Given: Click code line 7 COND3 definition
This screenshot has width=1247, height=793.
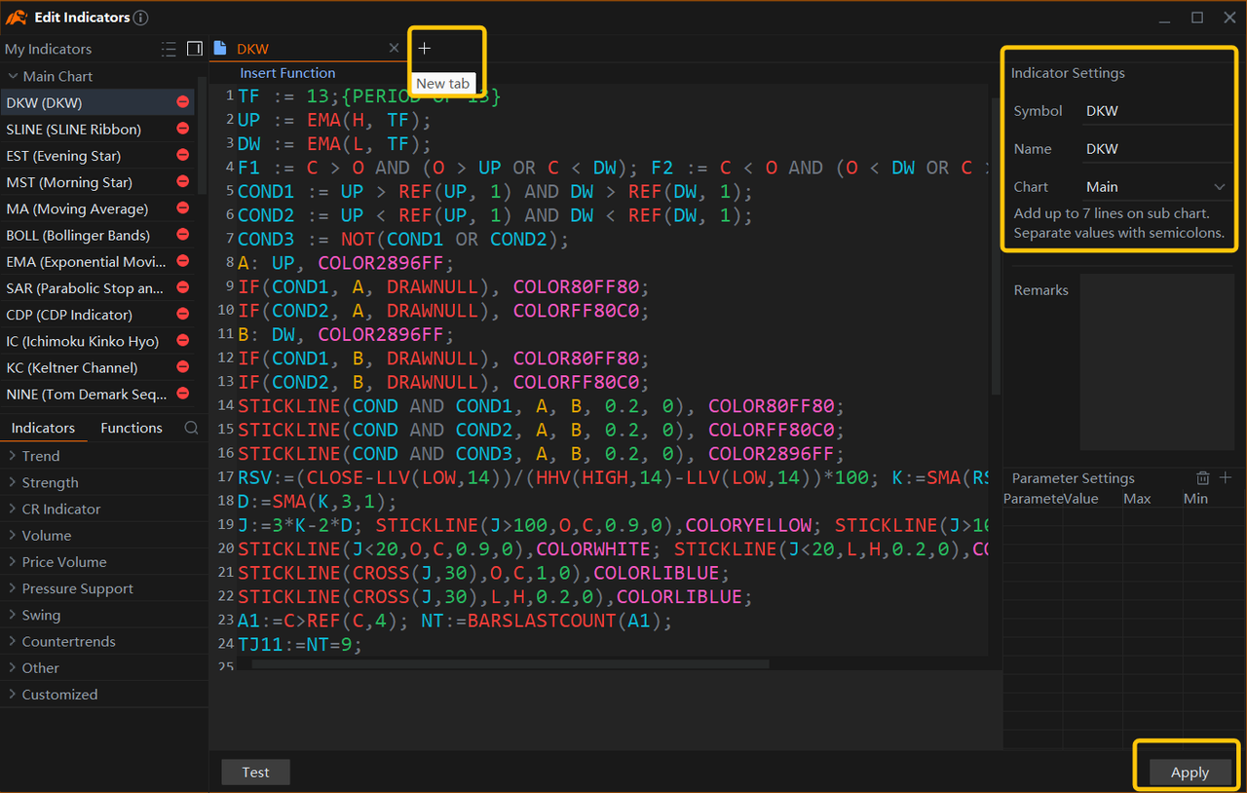Looking at the screenshot, I should click(403, 240).
